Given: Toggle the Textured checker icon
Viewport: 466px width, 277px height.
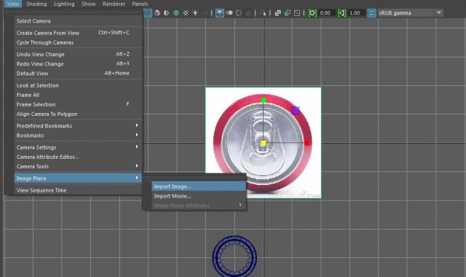Looking at the screenshot, I should tap(186, 13).
